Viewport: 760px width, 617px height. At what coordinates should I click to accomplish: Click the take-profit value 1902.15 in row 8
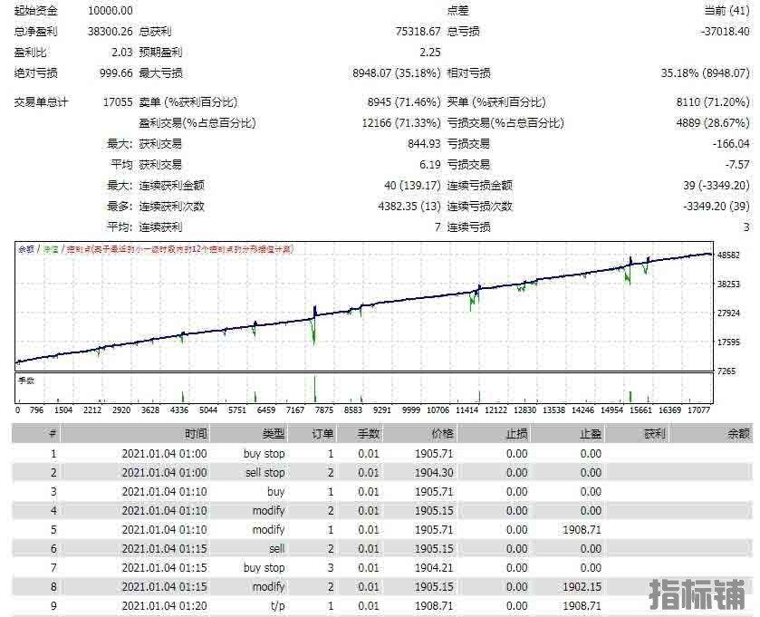click(x=582, y=586)
